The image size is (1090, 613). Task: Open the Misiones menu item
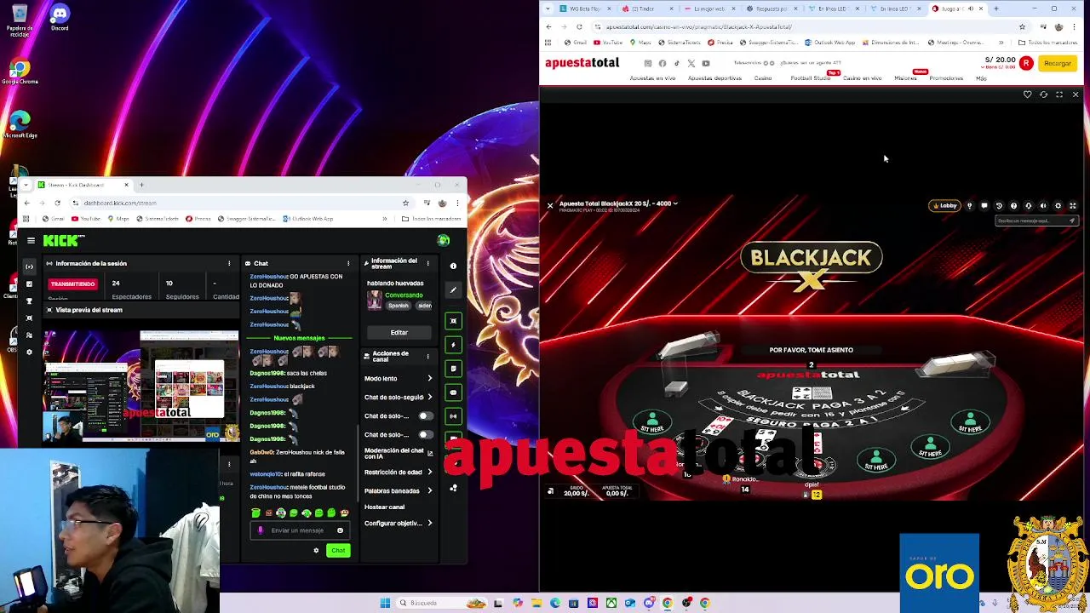pyautogui.click(x=905, y=78)
